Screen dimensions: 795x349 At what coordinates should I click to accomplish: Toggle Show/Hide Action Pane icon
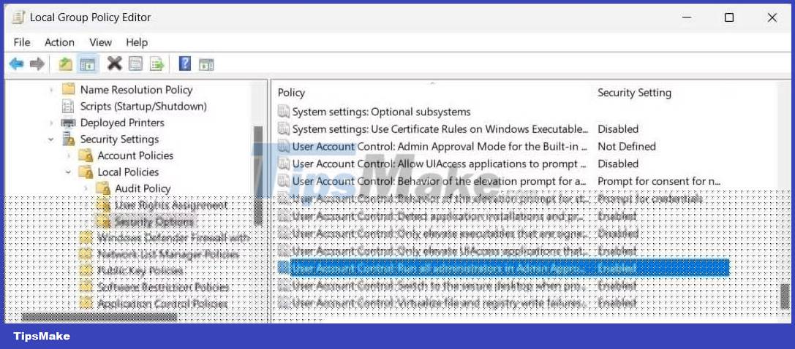[206, 64]
